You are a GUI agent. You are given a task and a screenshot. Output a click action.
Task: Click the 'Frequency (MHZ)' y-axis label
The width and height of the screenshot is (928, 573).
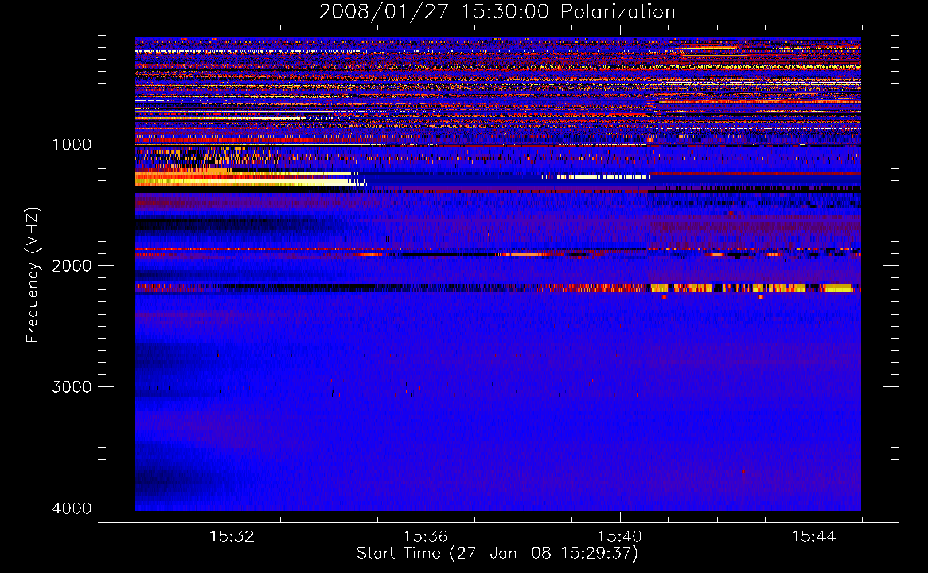[x=33, y=275]
